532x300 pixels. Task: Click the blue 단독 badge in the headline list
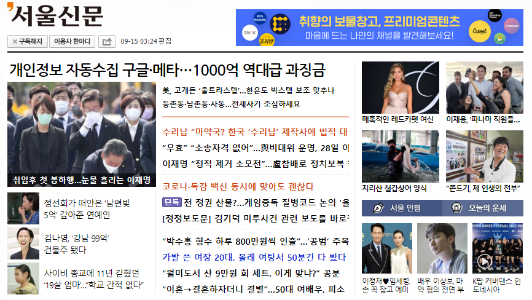point(171,202)
